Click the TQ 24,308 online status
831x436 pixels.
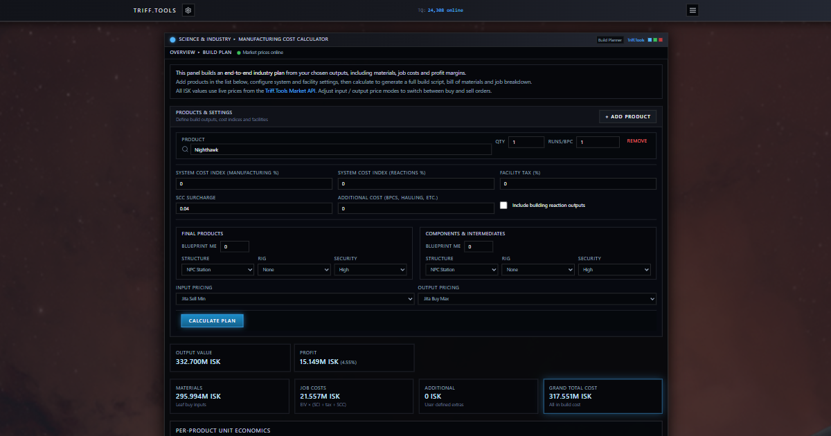[440, 10]
